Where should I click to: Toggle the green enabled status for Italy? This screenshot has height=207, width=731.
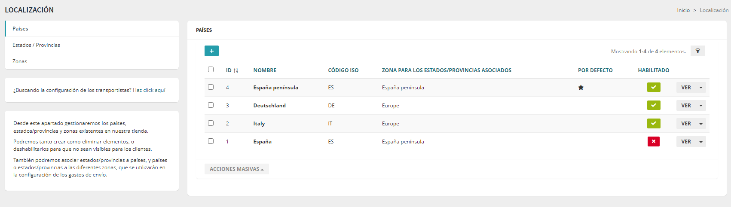coord(653,124)
